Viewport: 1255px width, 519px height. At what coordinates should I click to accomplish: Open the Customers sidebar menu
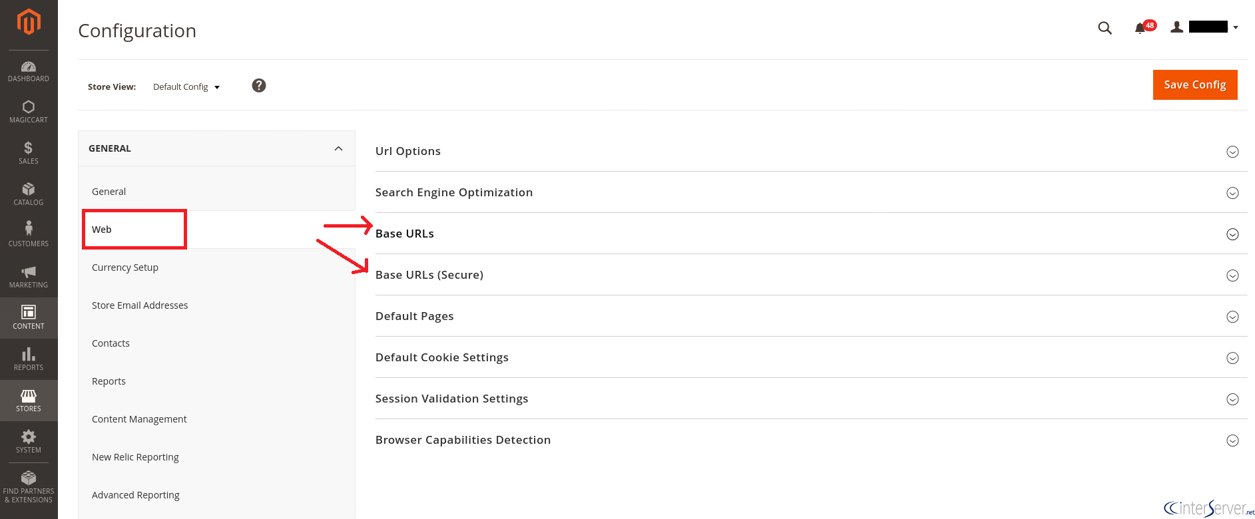click(x=29, y=236)
